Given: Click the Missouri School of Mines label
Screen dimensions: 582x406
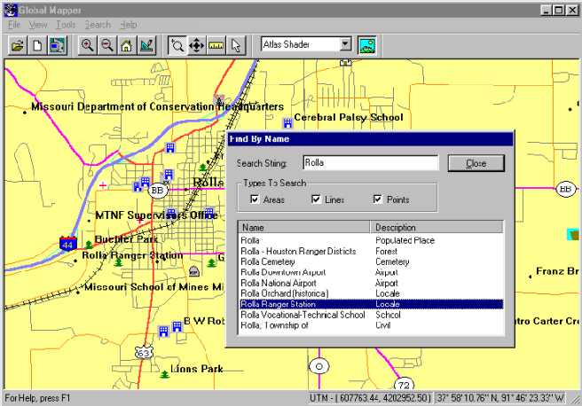Looking at the screenshot, I should (x=154, y=287).
